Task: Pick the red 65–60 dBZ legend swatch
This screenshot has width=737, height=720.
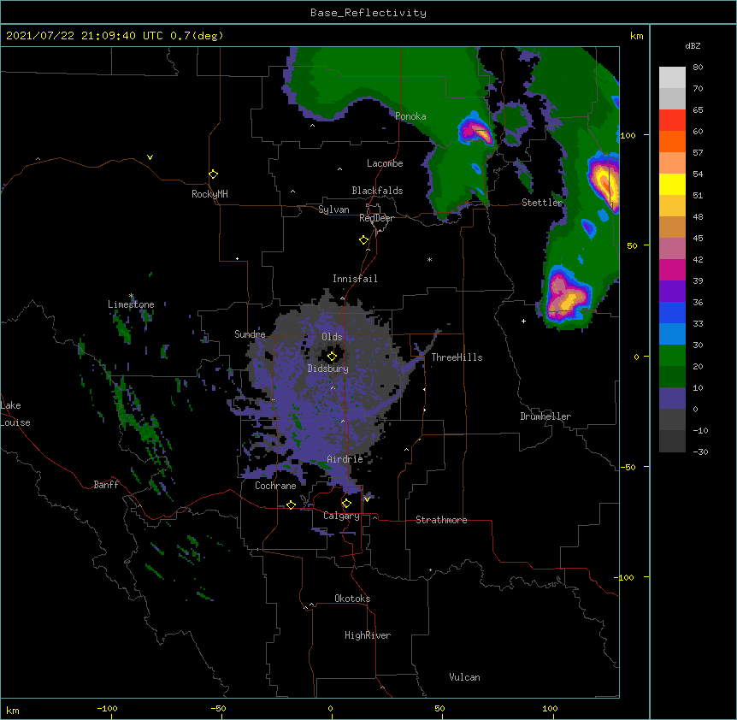Action: pyautogui.click(x=672, y=121)
